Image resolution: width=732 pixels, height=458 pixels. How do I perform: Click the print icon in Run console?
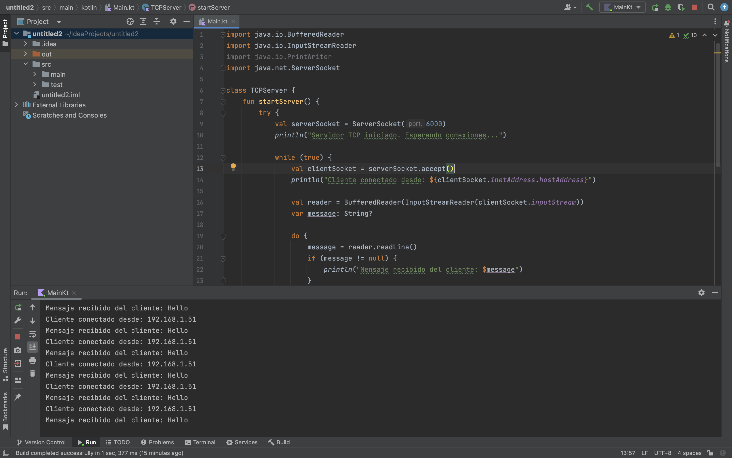[33, 361]
